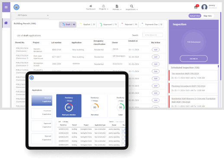This screenshot has width=224, height=161.
Task: Click the Permit No. column header
Action: [x=20, y=43]
